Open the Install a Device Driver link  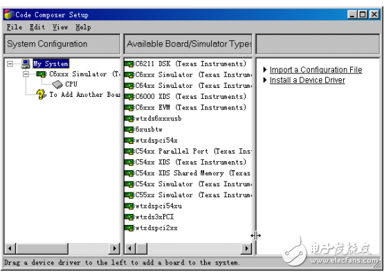tap(307, 80)
